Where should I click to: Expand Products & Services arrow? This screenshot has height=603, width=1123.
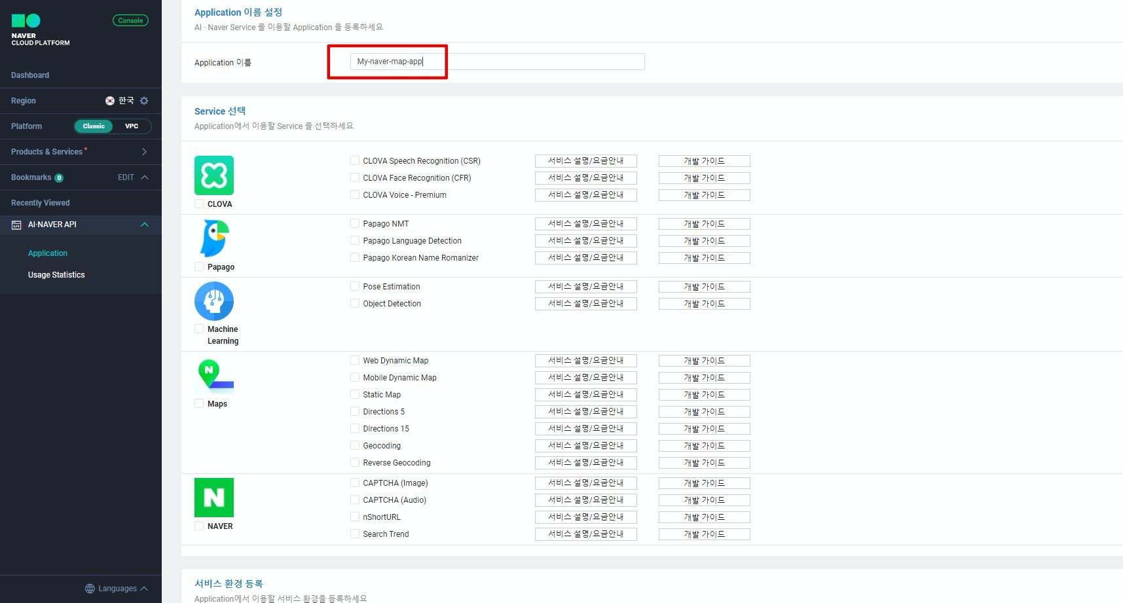[x=144, y=152]
